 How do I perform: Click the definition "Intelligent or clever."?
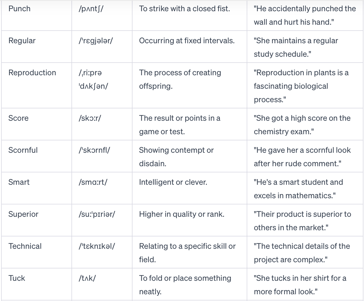pyautogui.click(x=173, y=182)
